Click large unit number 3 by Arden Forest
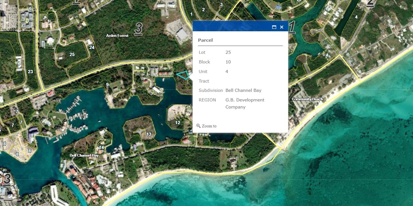Viewport: 413px width, 206px height. (138, 29)
